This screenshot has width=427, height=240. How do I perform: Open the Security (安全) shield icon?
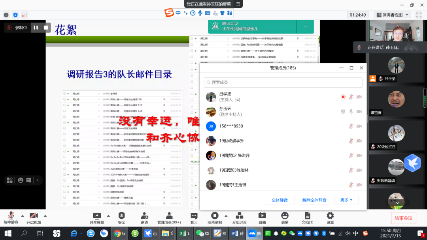(121, 216)
